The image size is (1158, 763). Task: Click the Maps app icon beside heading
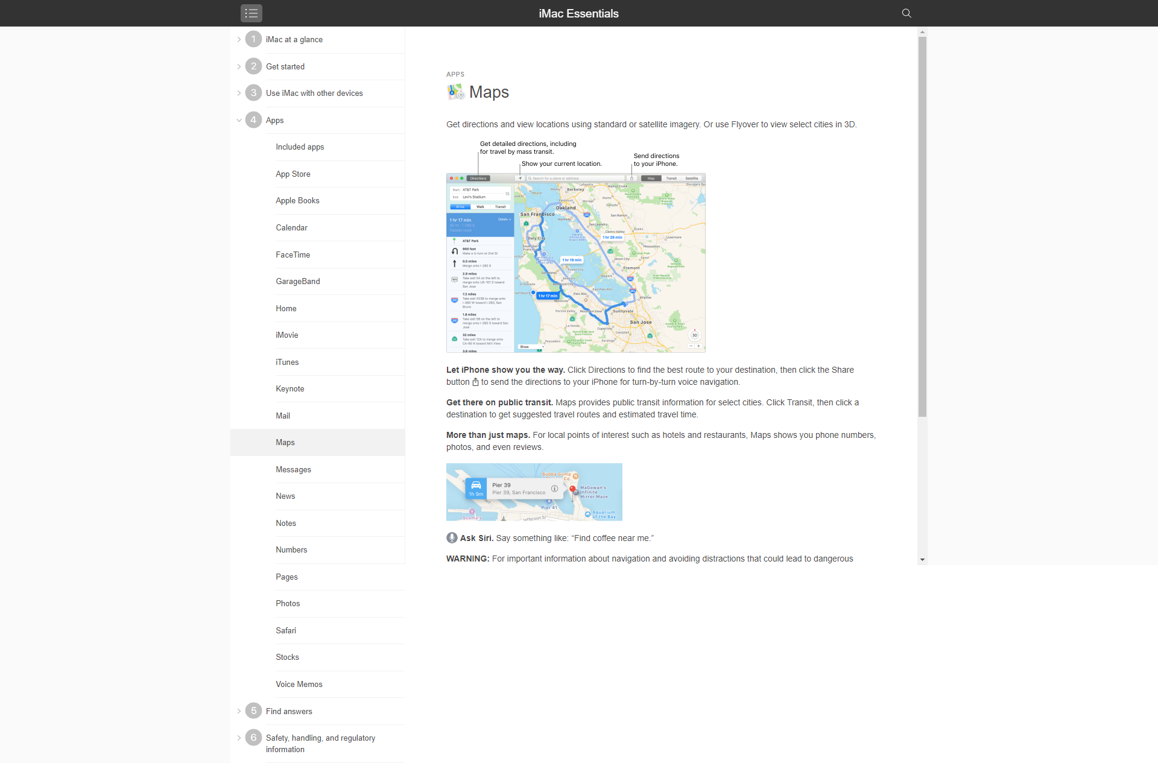click(455, 92)
